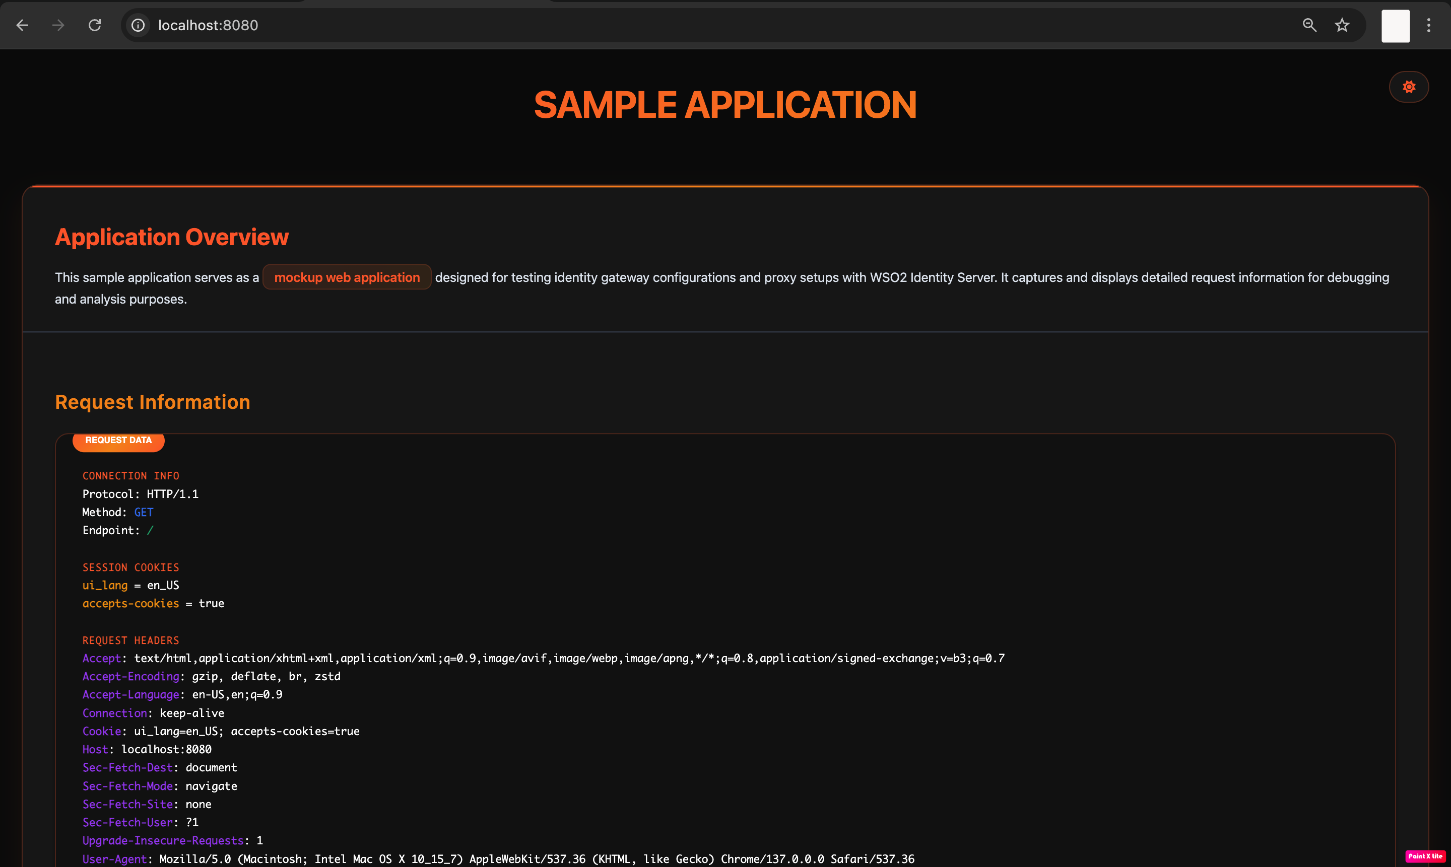Click the Sec-Fetch-User header name
The image size is (1451, 867).
coord(127,823)
